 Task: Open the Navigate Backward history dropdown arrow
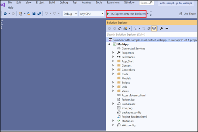[x=9, y=14]
